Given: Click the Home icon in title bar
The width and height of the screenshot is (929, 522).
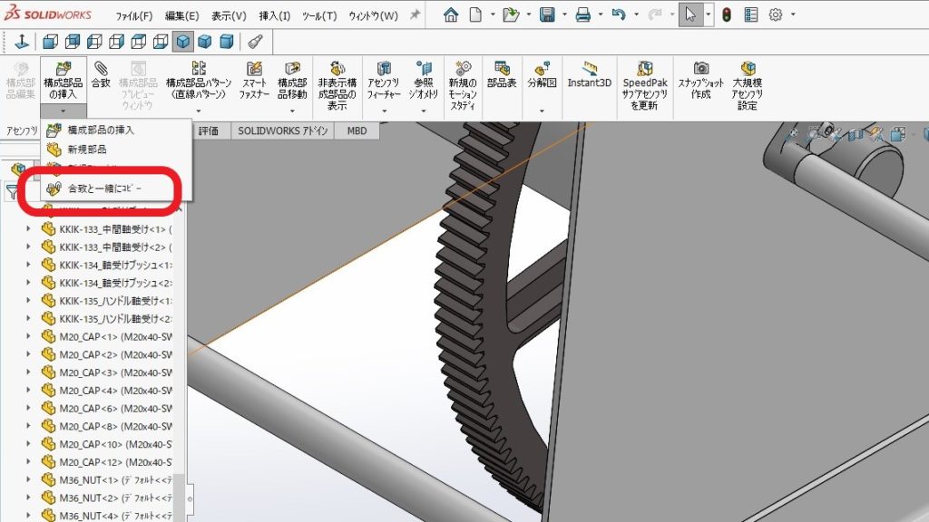Looking at the screenshot, I should click(x=451, y=14).
